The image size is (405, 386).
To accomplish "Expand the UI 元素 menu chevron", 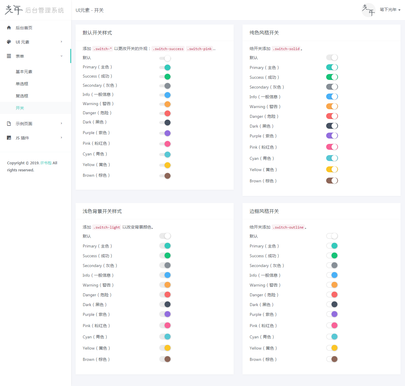I will [x=61, y=42].
